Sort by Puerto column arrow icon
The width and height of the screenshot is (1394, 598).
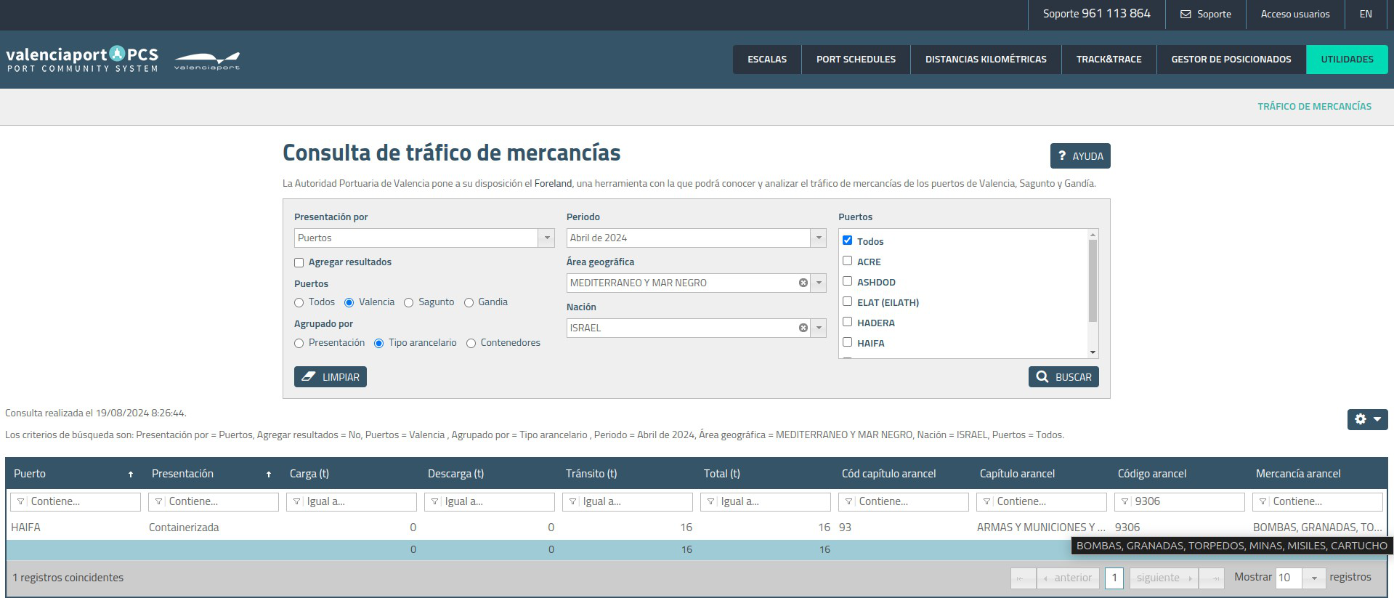131,474
